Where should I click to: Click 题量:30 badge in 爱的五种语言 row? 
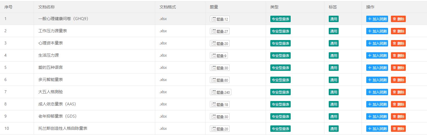tap(220, 68)
